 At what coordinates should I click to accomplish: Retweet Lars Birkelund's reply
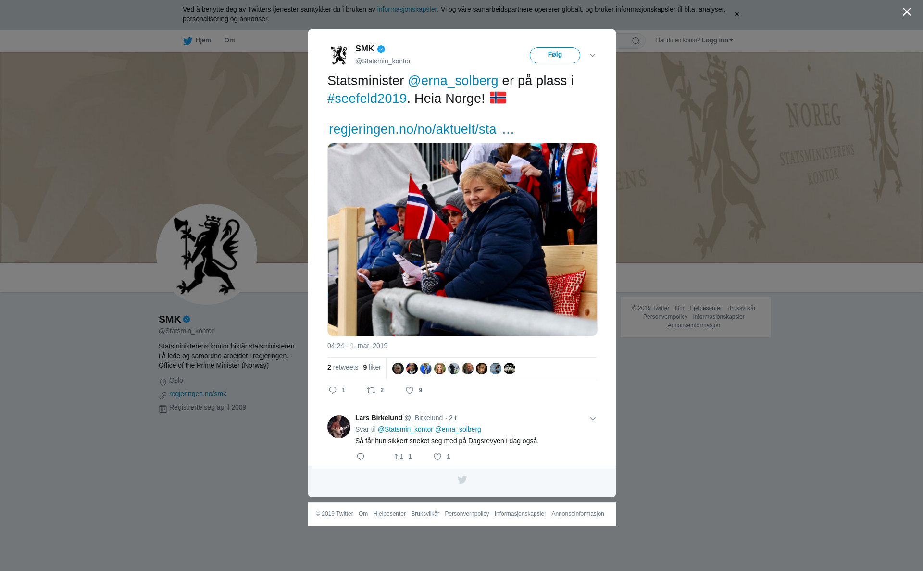pyautogui.click(x=399, y=457)
